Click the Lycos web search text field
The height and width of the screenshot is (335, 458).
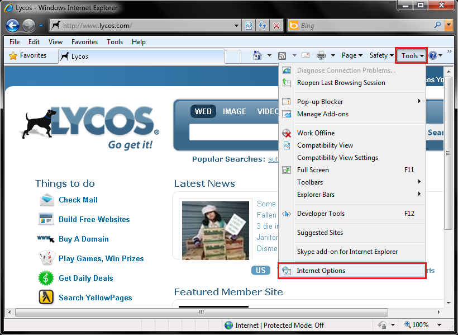[233, 132]
